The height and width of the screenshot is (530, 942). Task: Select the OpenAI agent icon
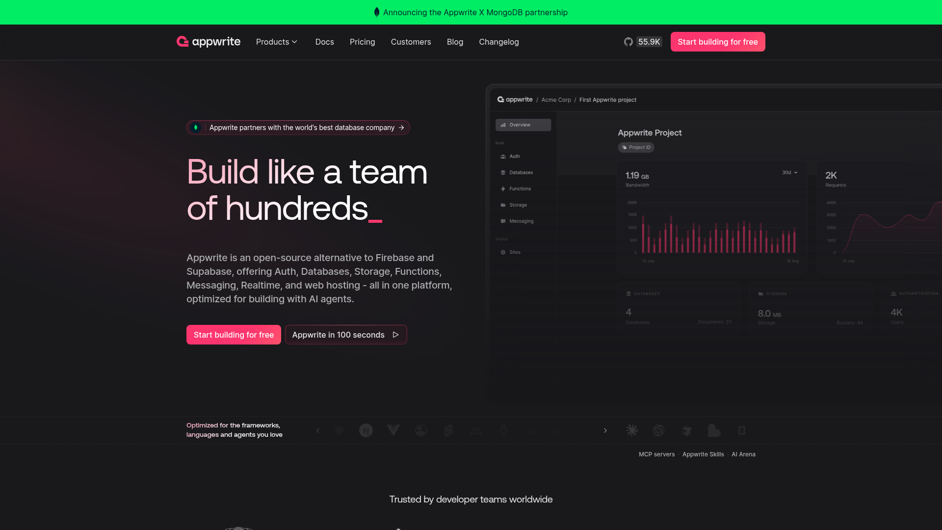point(658,430)
